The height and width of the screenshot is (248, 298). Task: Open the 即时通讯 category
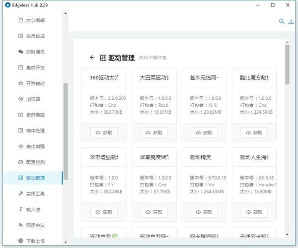pyautogui.click(x=33, y=52)
